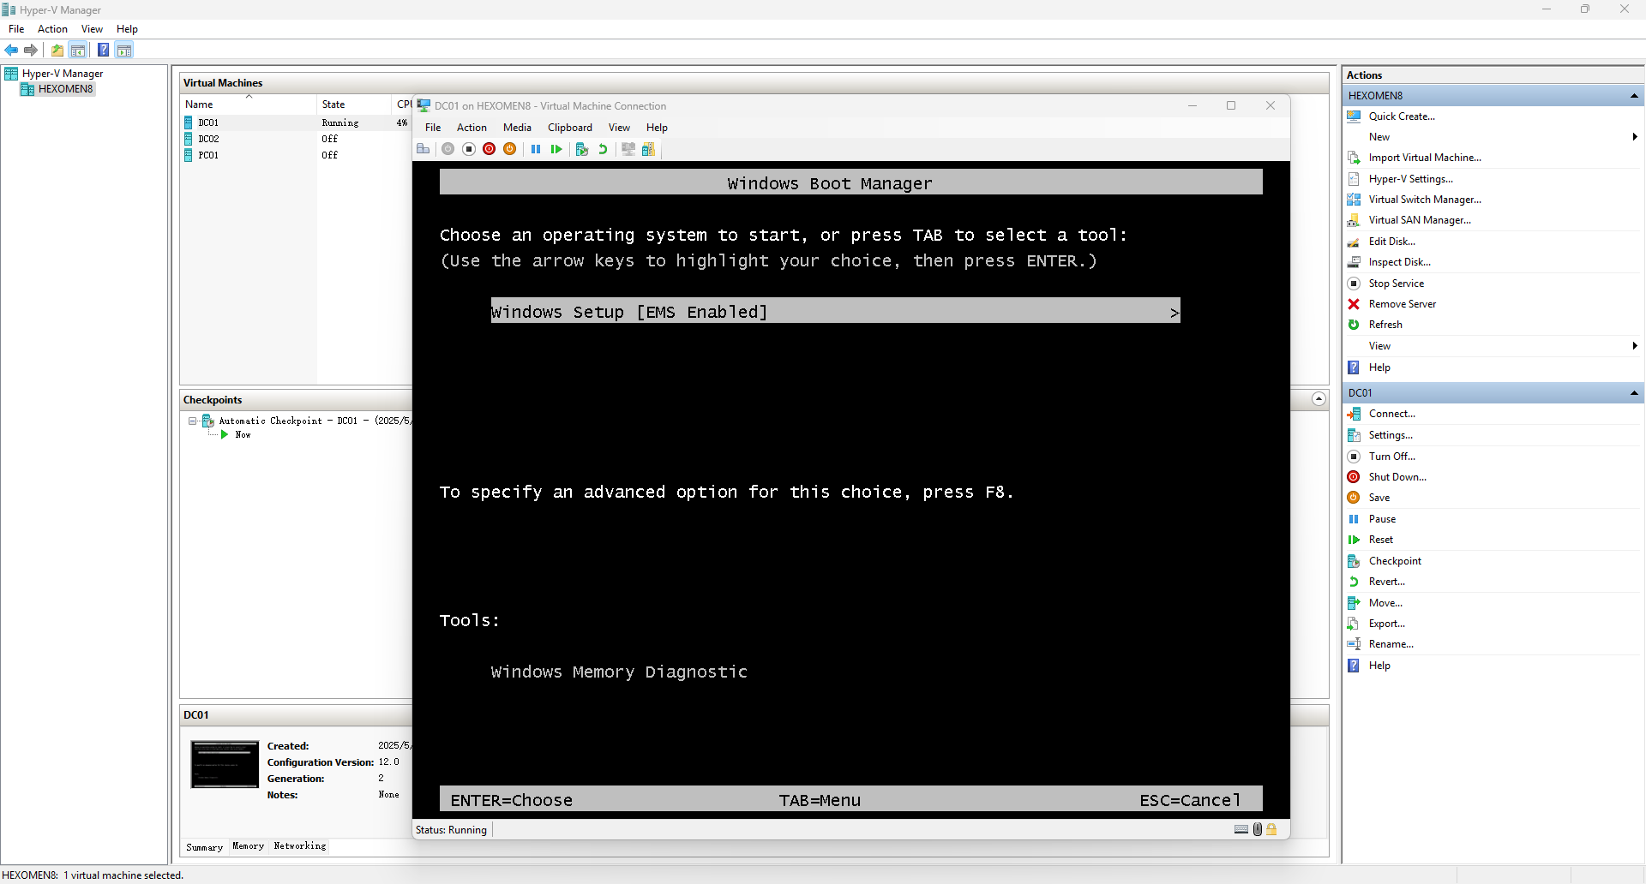Expand the View submenu arrow in Actions
The image size is (1646, 884).
click(1635, 346)
